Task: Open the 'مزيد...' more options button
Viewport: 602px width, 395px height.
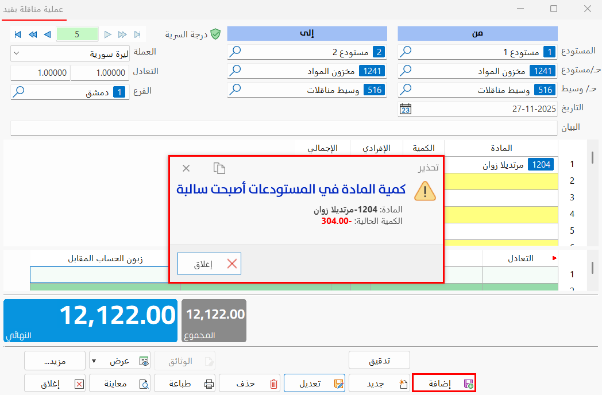Action: click(55, 361)
